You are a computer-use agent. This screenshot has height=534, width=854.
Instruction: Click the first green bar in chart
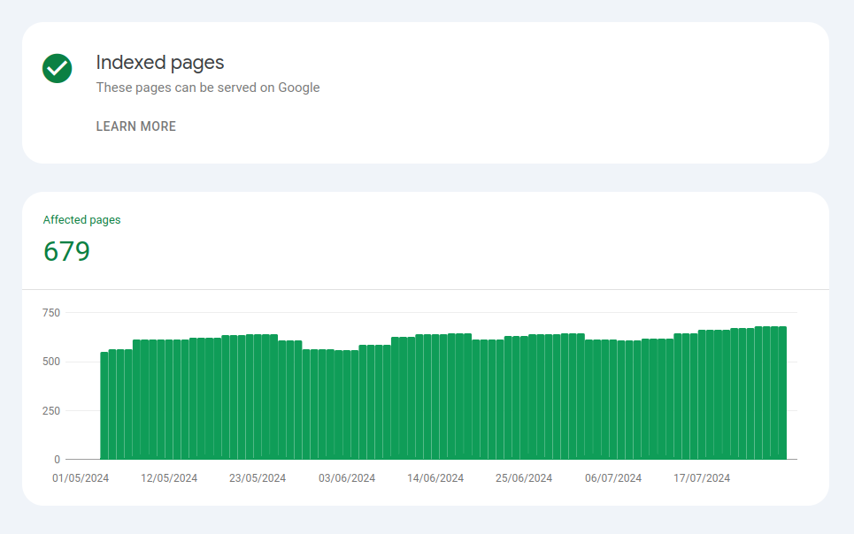pyautogui.click(x=104, y=406)
